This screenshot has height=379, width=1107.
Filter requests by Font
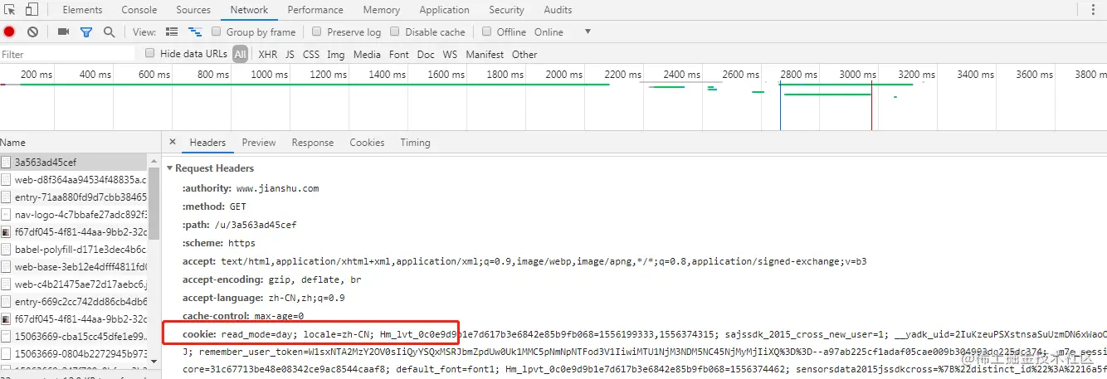click(399, 54)
